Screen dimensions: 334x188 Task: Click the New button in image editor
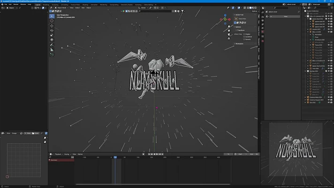coord(28,133)
